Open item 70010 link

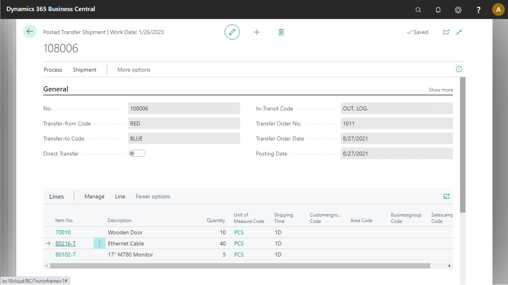click(x=63, y=232)
